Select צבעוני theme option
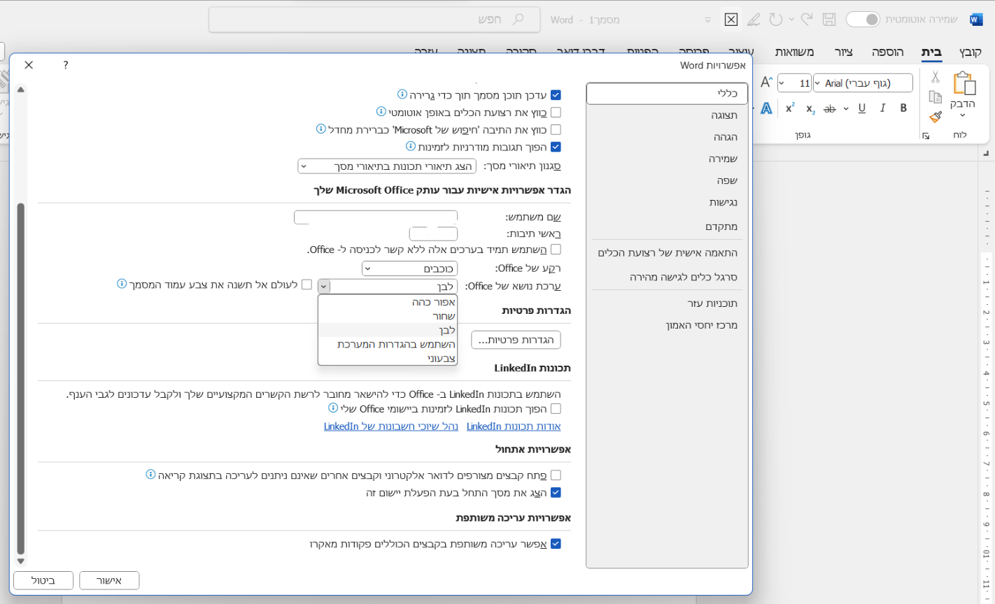This screenshot has width=995, height=604. 388,358
